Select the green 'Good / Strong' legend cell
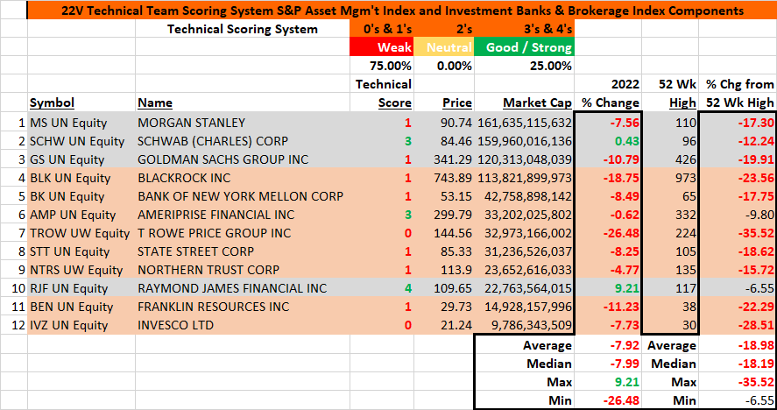777x410 pixels. point(524,47)
